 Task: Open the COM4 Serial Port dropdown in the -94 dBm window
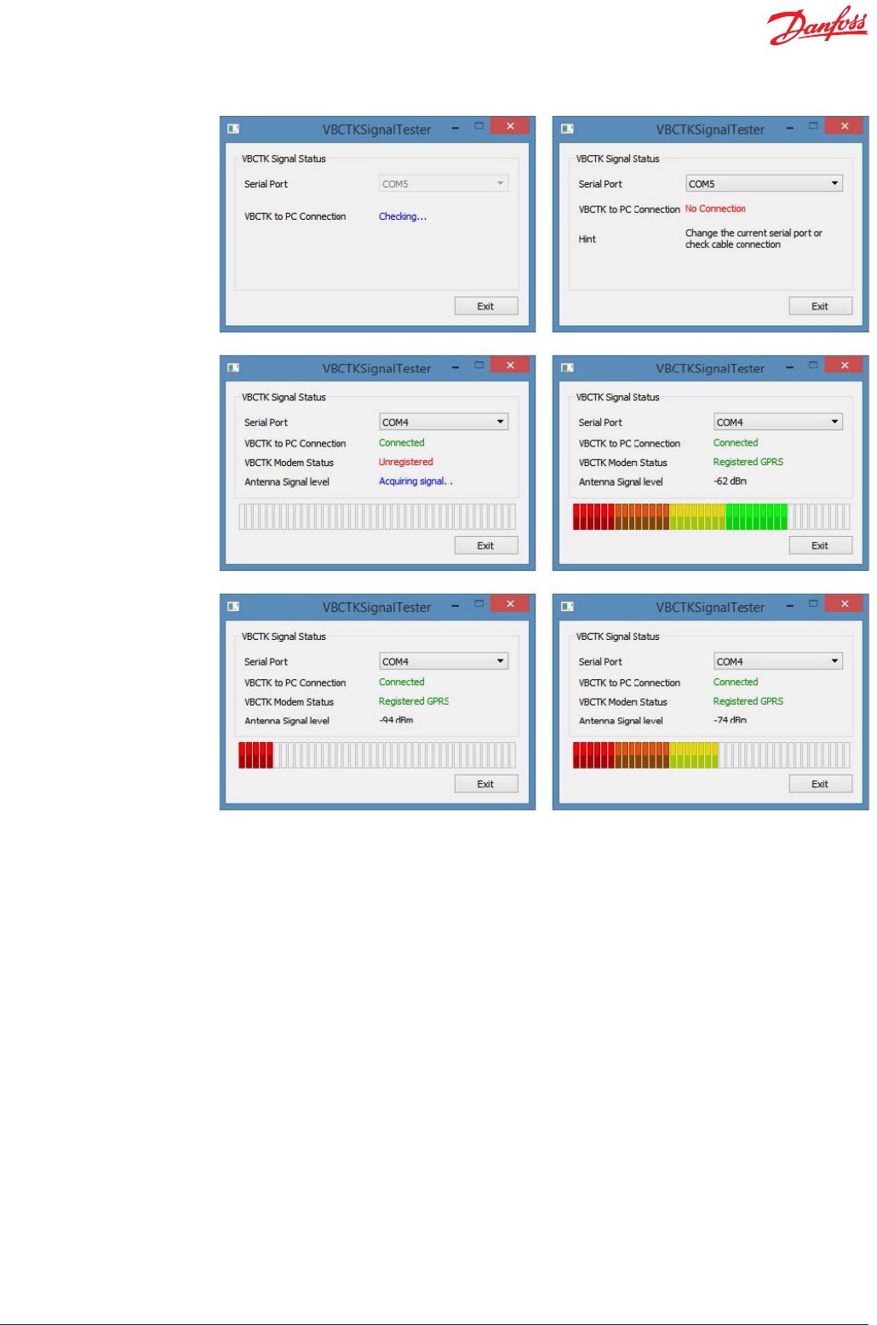click(444, 661)
